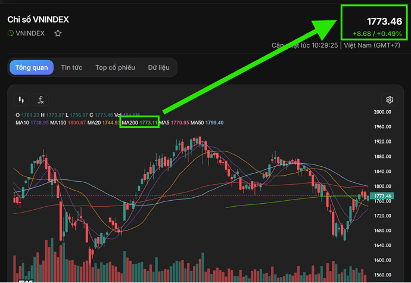
Task: Click the 1560.00 price axis label
Action: [x=382, y=275]
